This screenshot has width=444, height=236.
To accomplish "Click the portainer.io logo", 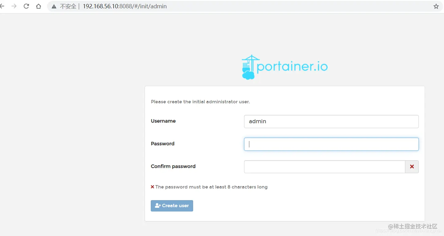I will coord(284,67).
